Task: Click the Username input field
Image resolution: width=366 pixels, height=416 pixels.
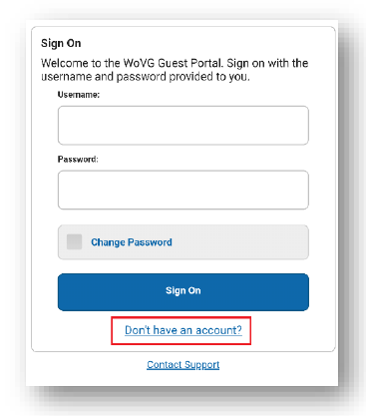Action: pos(183,126)
